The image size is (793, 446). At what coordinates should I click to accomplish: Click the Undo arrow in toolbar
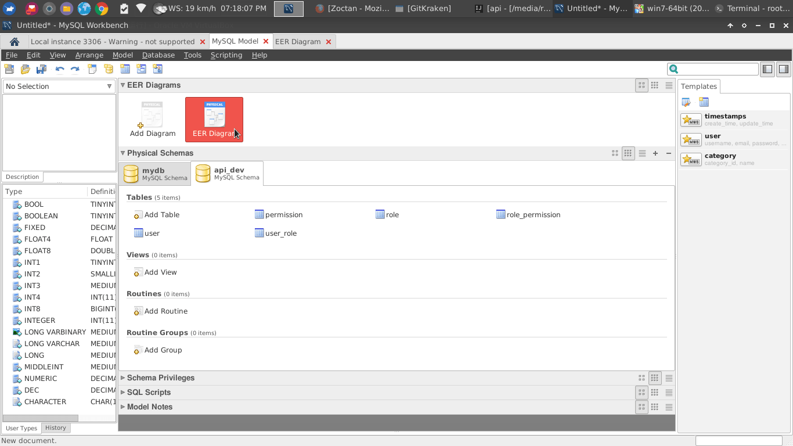[x=59, y=69]
